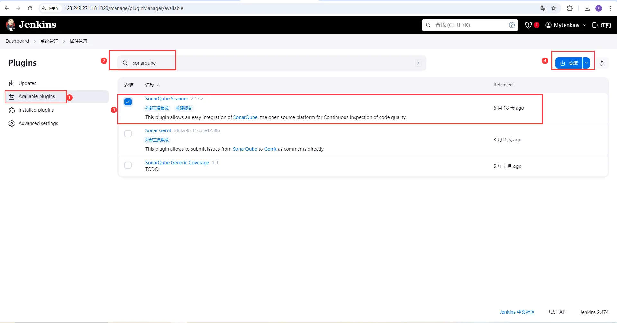Click the plugin search field containing sonarqube

click(270, 63)
